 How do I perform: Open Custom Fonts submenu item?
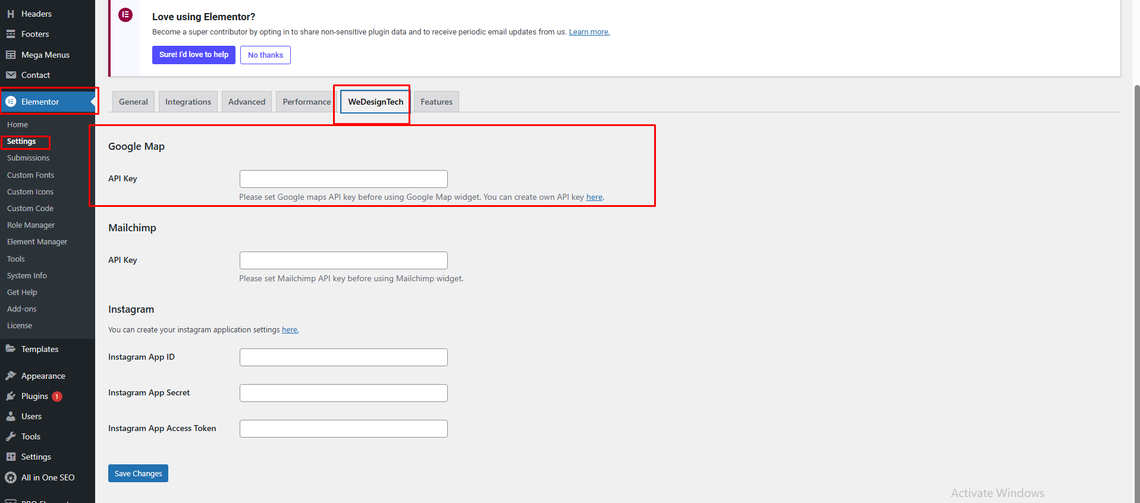point(30,175)
